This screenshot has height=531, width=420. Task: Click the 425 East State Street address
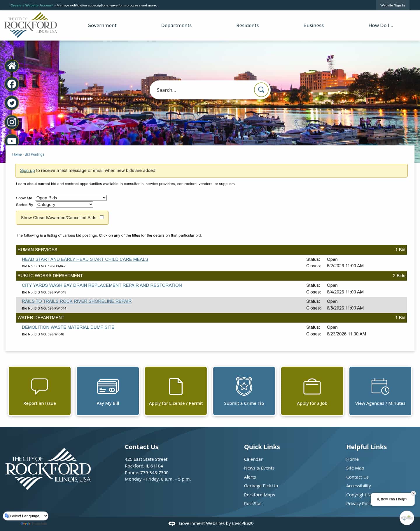coord(146,459)
